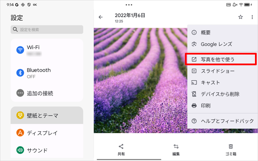Click the green サウンド speaker icon
Viewport: 258px width, 161px height.
[x=20, y=150]
